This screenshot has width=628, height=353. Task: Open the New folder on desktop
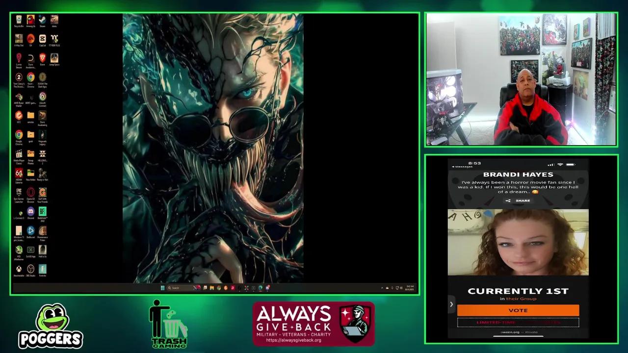(x=30, y=175)
